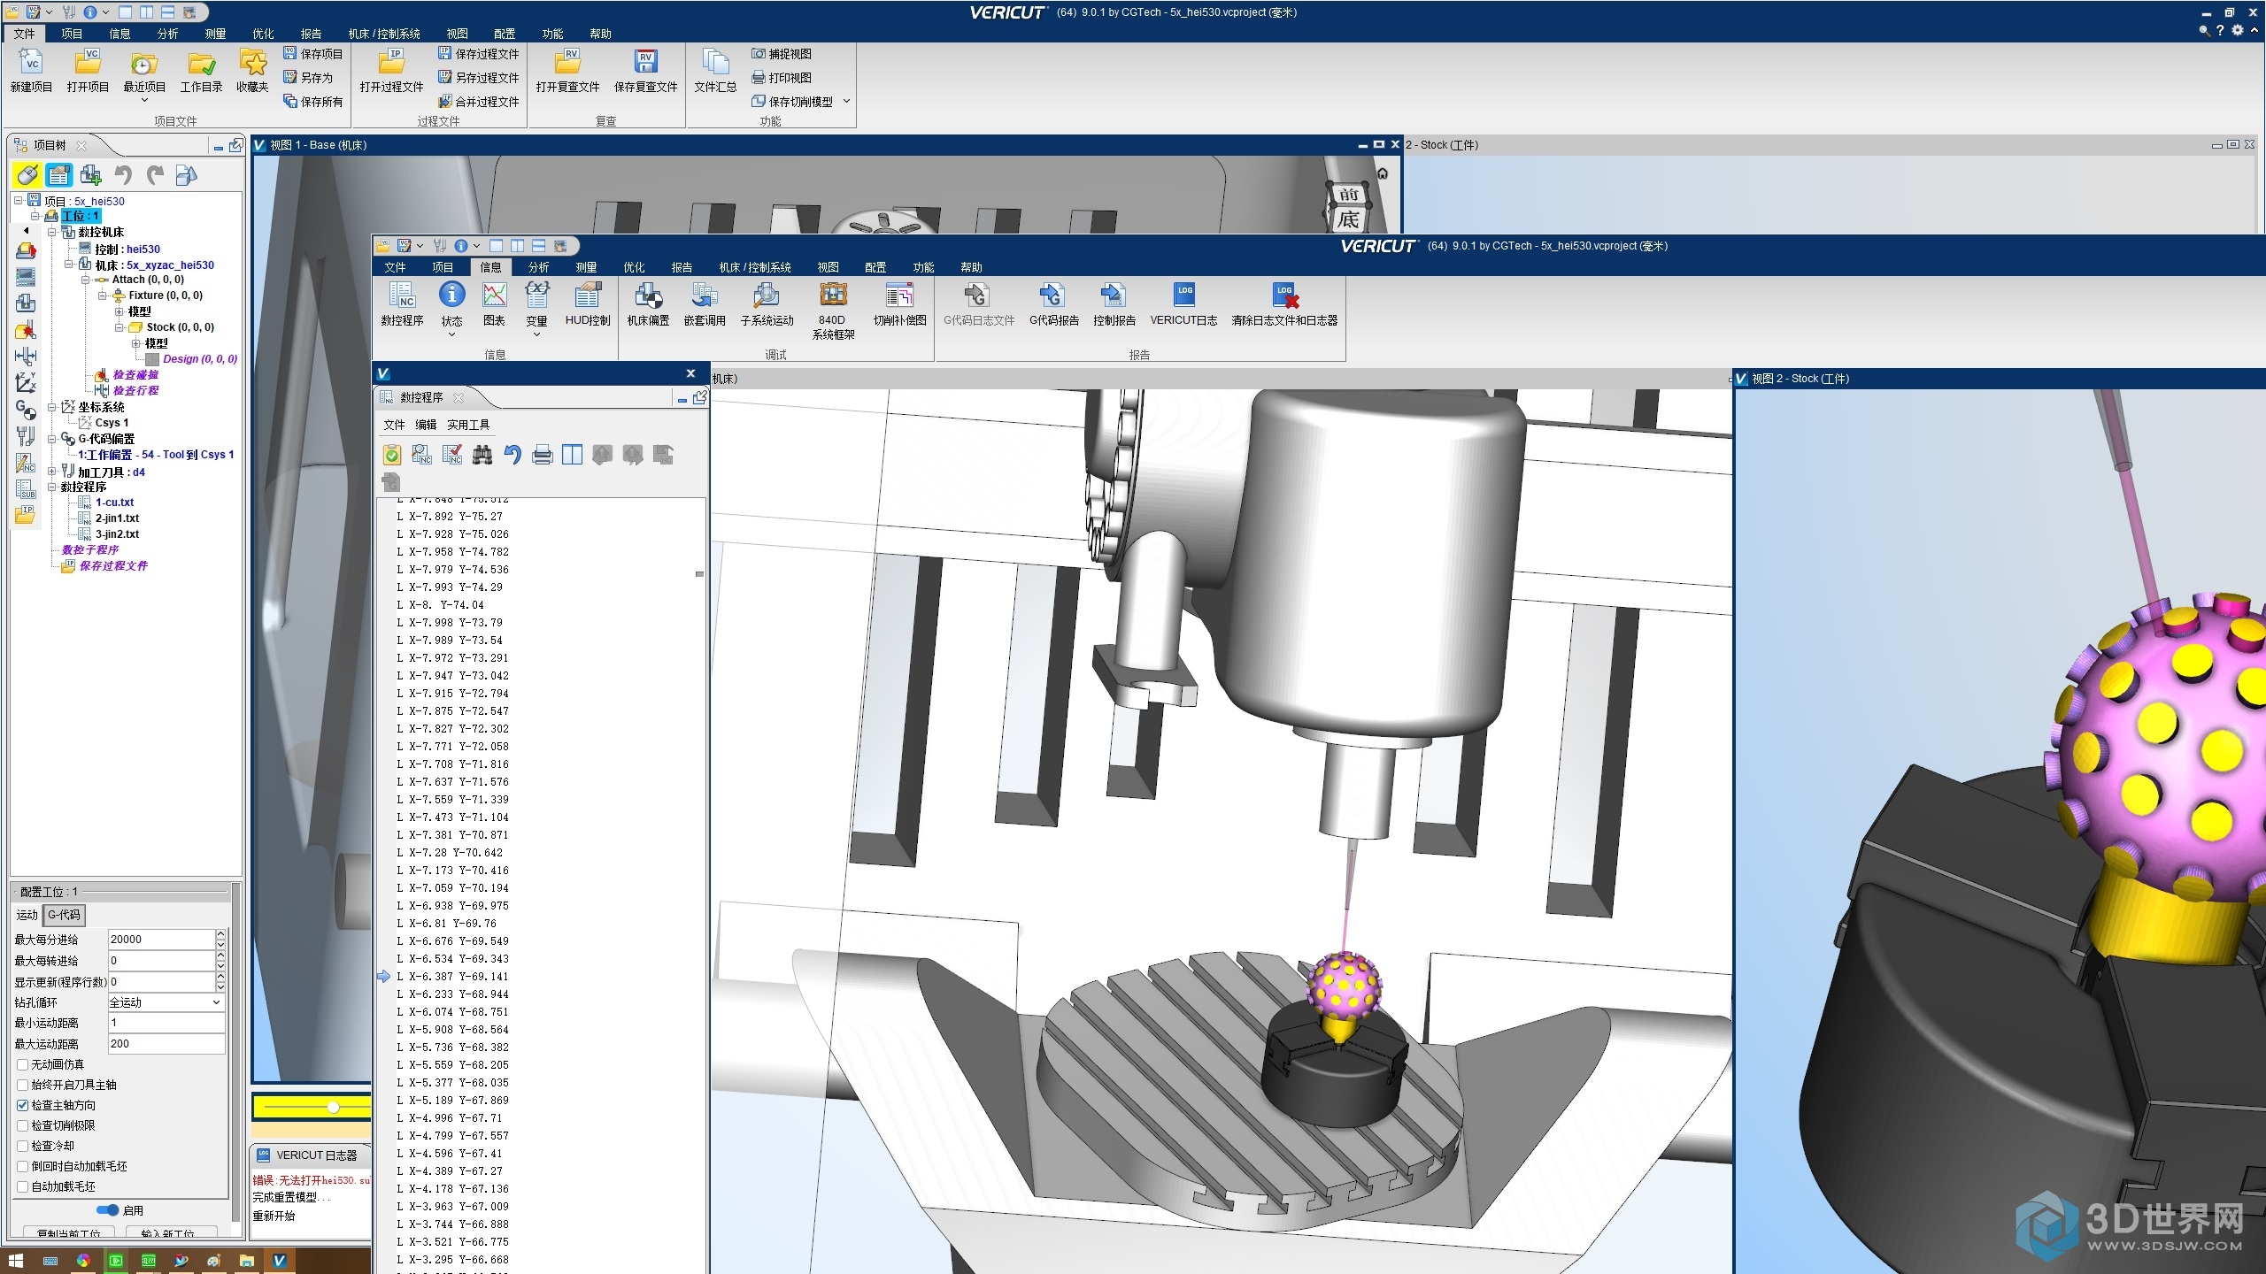Open 实用工具 menu in NC program panel
The height and width of the screenshot is (1274, 2266).
[x=468, y=425]
